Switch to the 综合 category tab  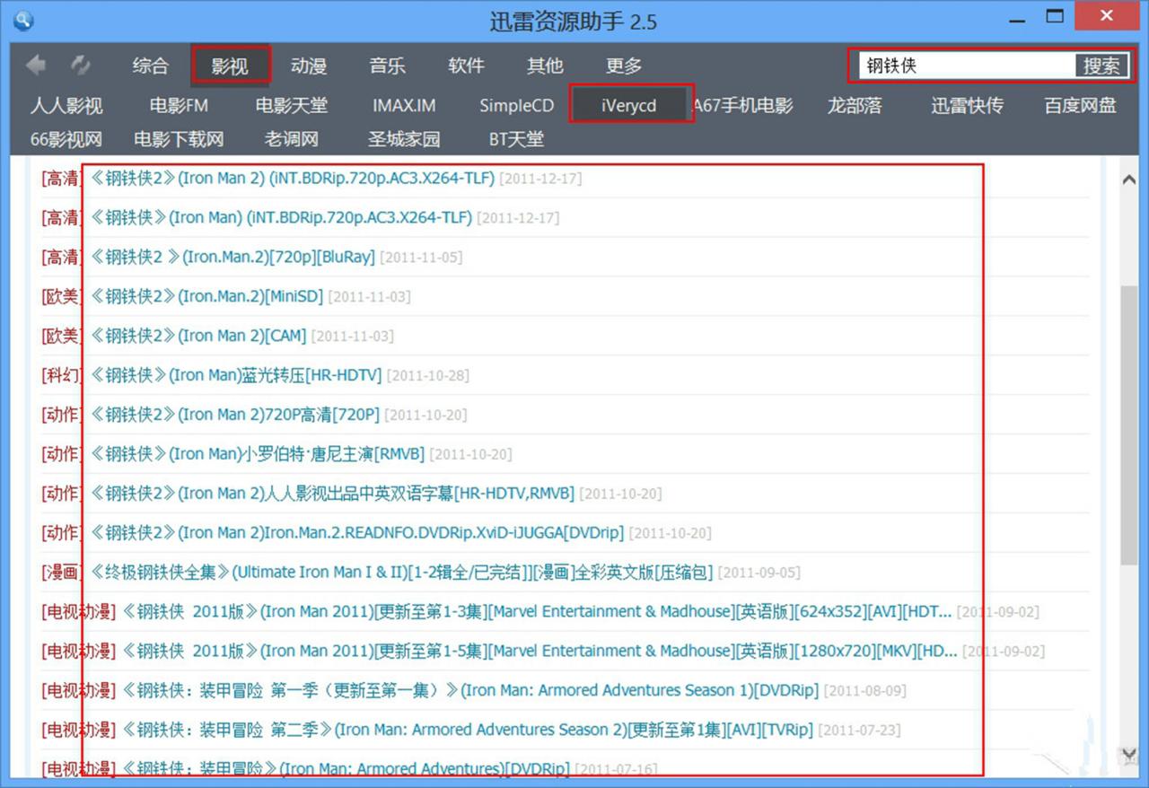click(149, 65)
